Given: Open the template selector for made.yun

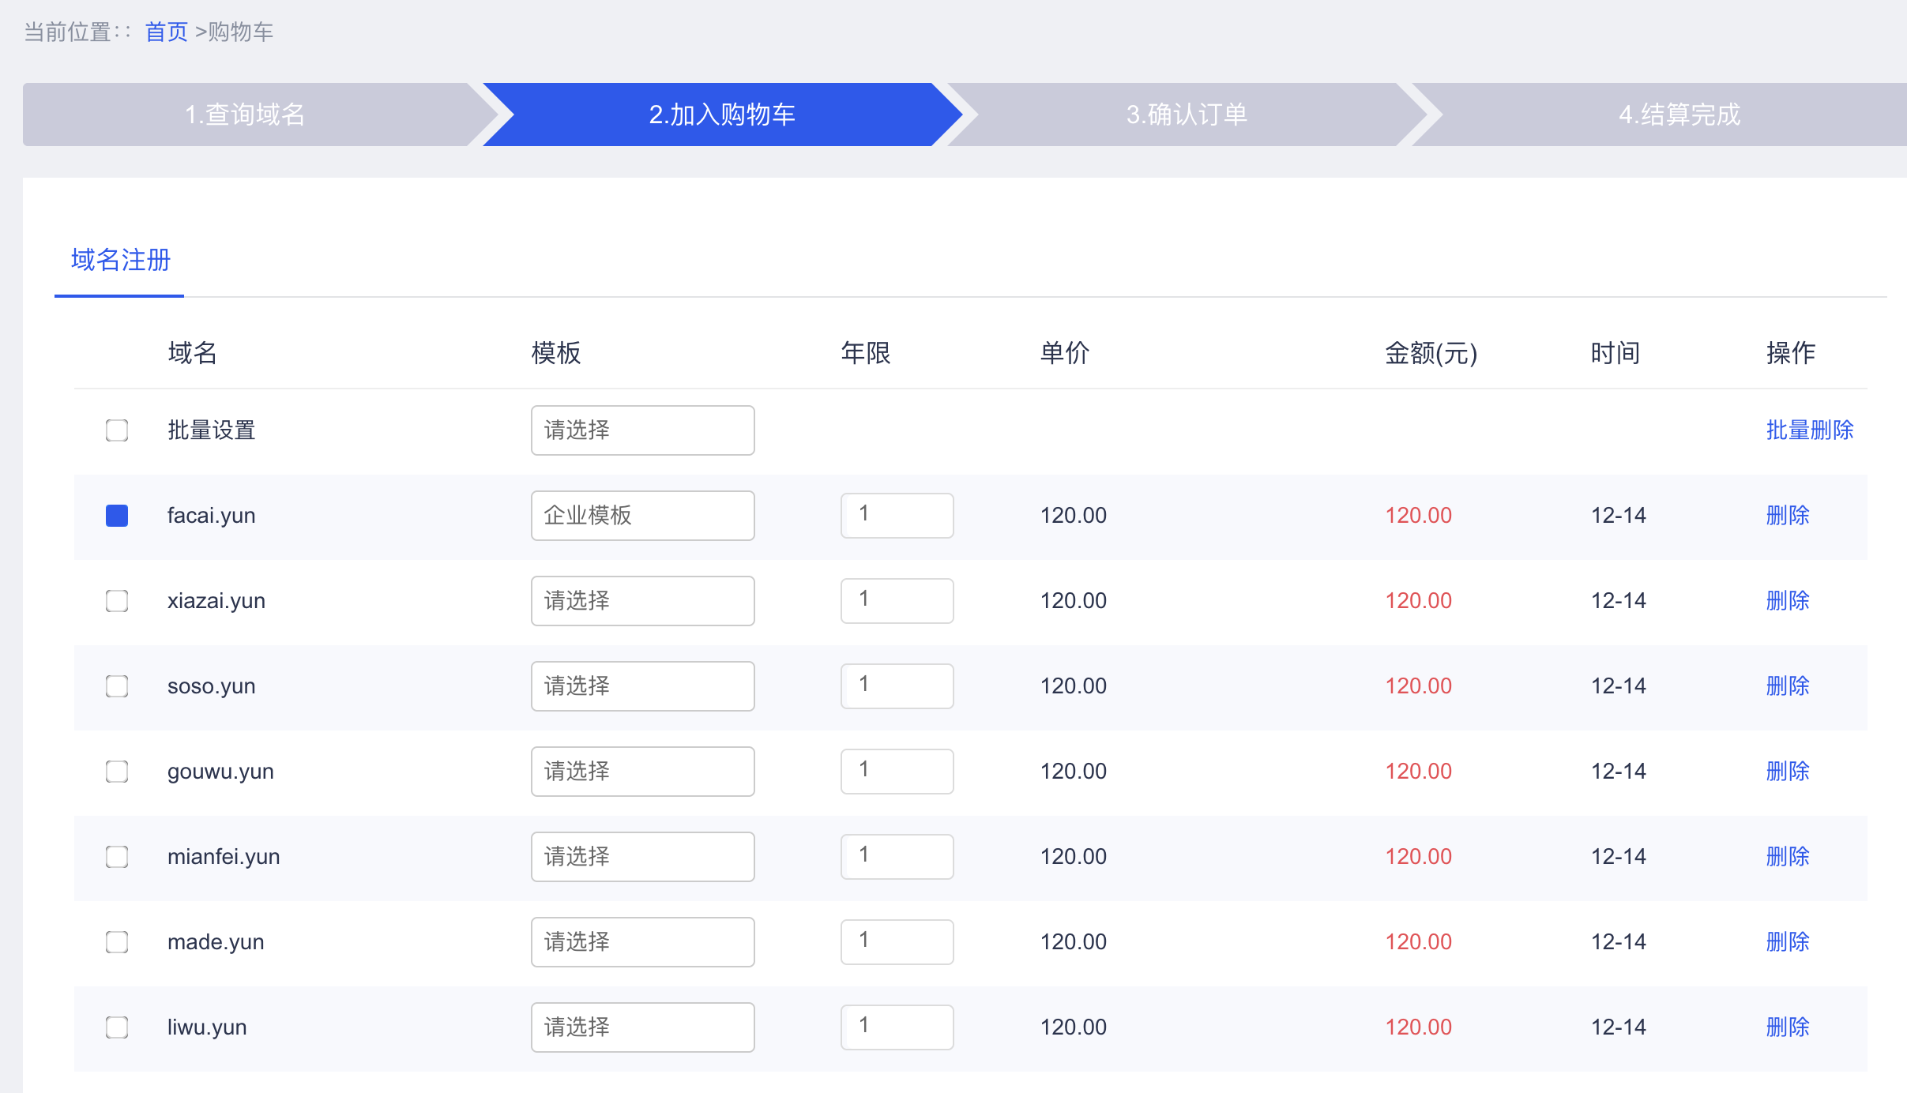Looking at the screenshot, I should (643, 942).
